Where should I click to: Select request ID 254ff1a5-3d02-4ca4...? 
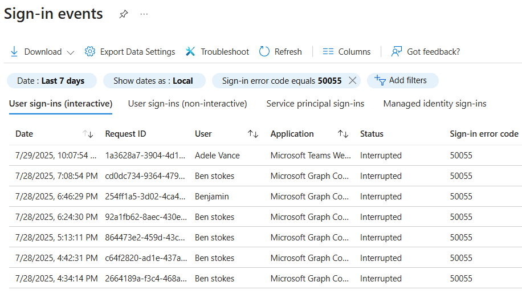pos(145,197)
